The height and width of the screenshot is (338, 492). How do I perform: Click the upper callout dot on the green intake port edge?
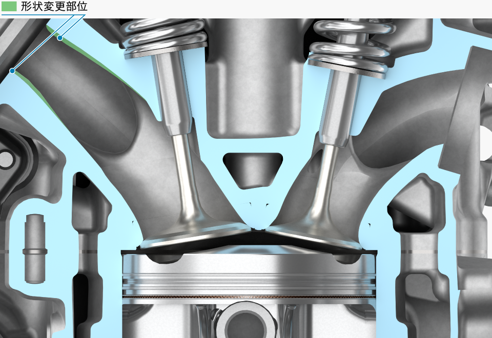pyautogui.click(x=59, y=38)
